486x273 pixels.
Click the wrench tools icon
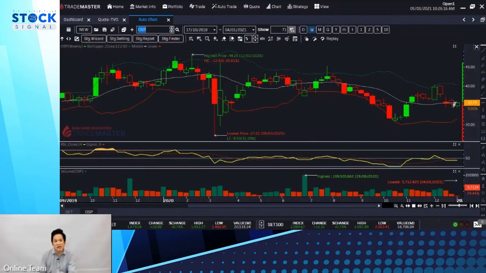coord(314,39)
